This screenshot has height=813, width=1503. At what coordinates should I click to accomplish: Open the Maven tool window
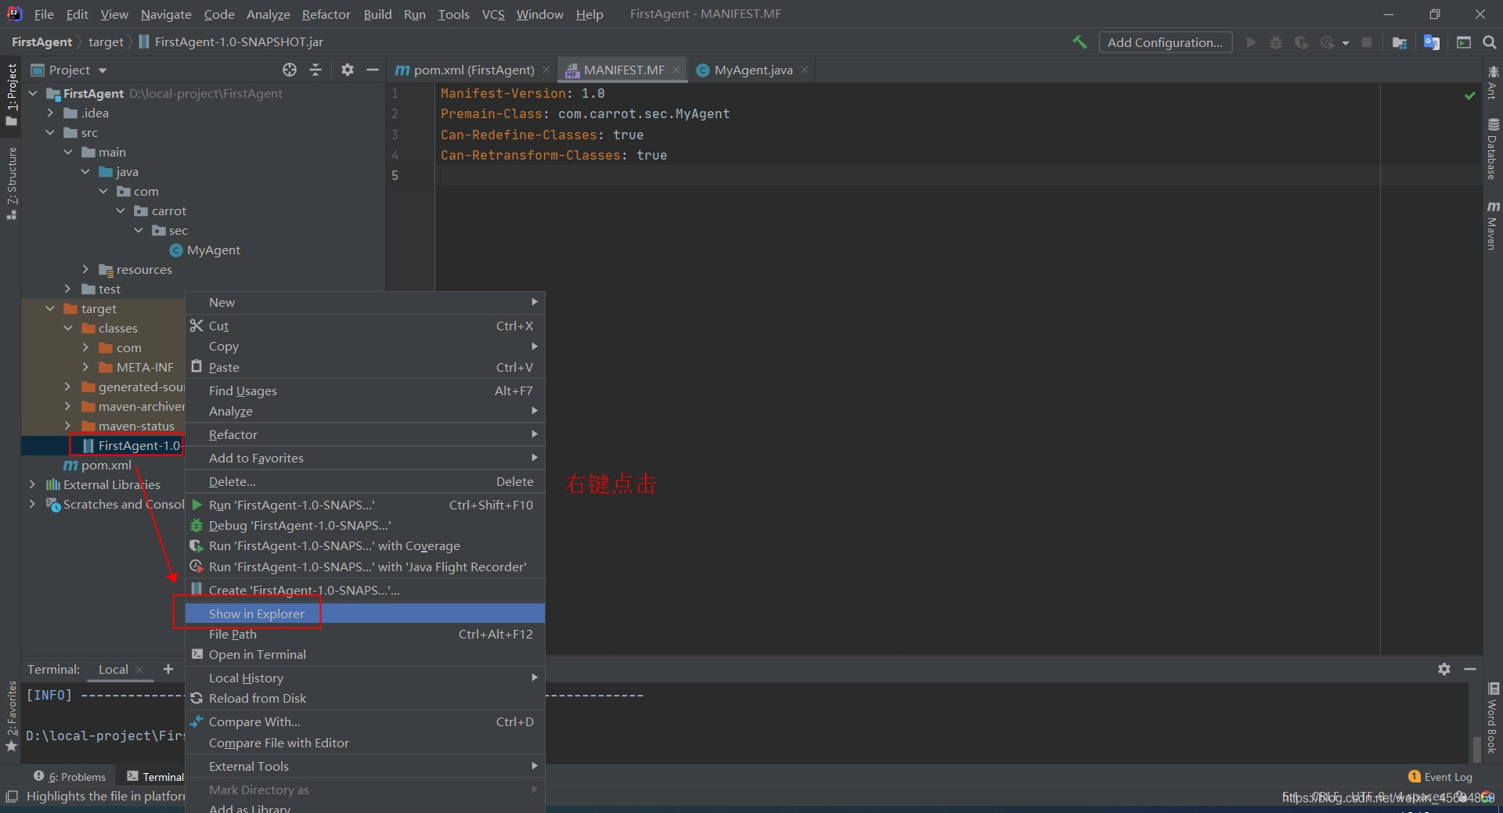pos(1493,225)
